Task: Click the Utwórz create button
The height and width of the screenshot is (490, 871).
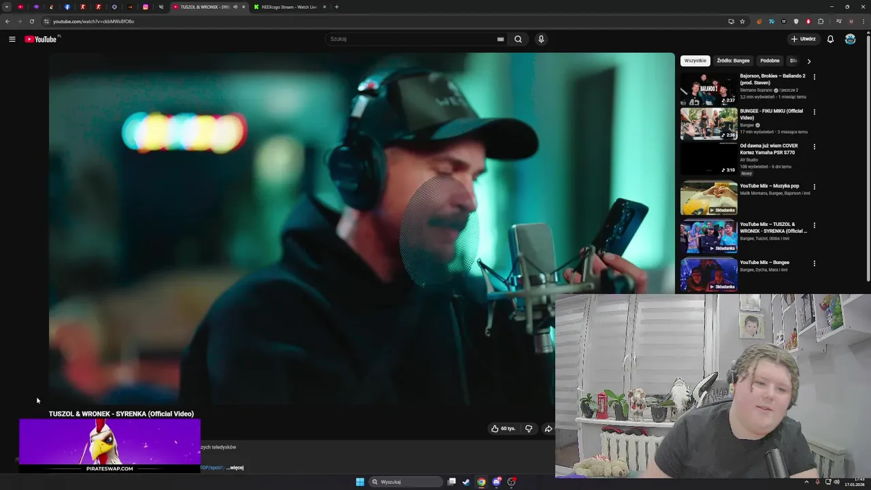Action: 803,39
